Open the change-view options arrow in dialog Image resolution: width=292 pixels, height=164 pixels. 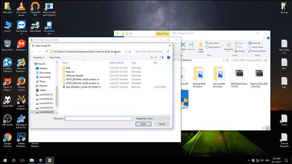[156, 57]
